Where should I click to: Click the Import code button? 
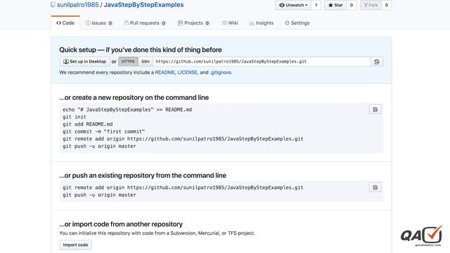75,245
